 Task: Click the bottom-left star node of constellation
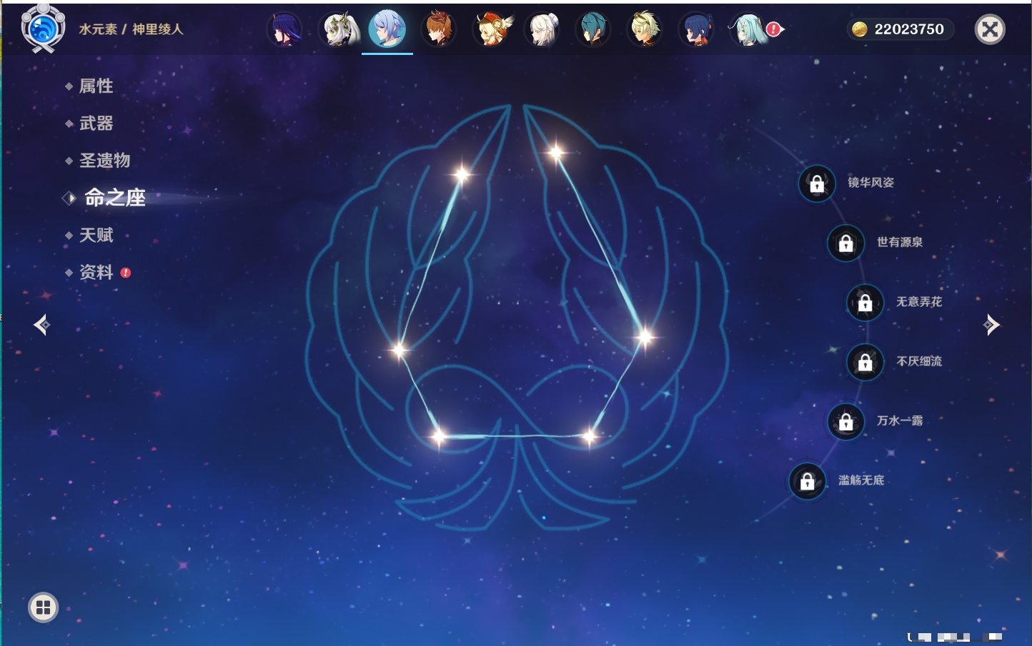[439, 435]
